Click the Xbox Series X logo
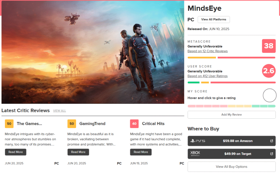280x174 pixels. tap(195, 153)
